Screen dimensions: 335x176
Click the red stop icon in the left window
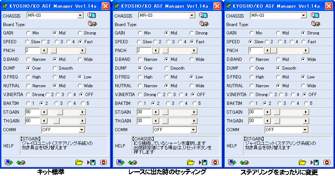[104, 162]
